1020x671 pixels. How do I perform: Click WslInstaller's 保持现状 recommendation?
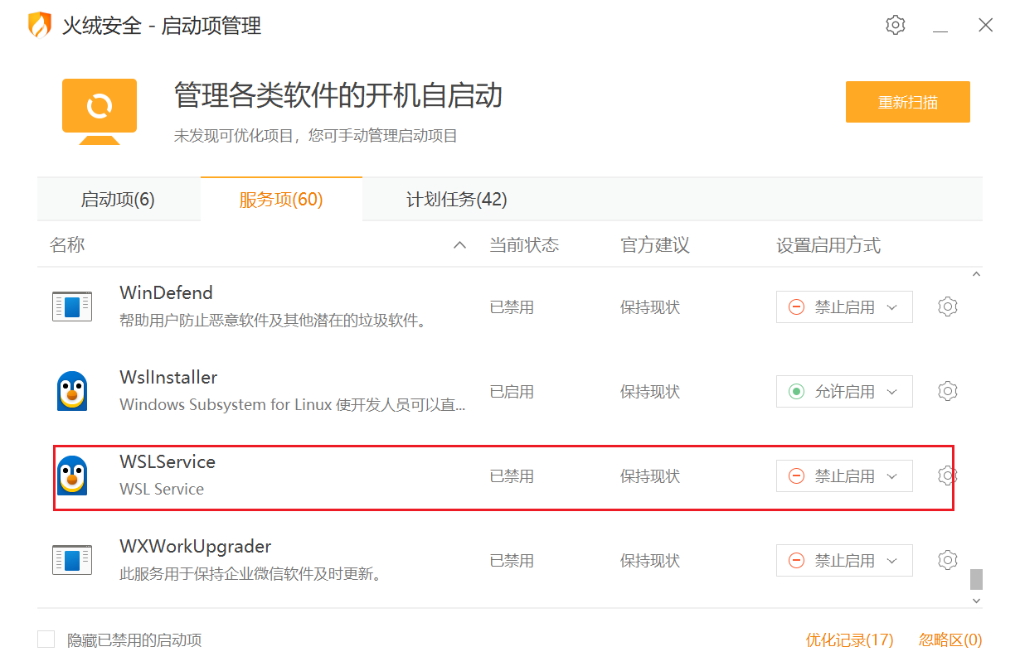[x=650, y=391]
